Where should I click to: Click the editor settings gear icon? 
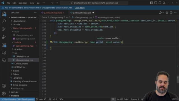pos(167,13)
